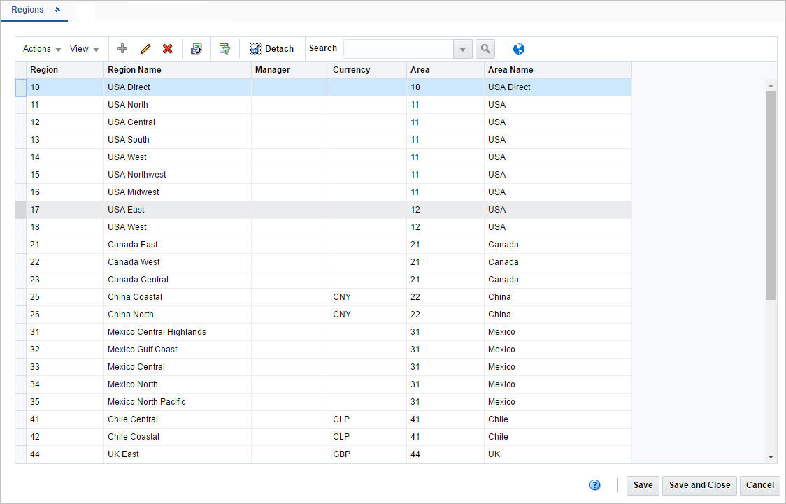
Task: Click the CLP currency cell of Chile Central
Action: (x=367, y=419)
